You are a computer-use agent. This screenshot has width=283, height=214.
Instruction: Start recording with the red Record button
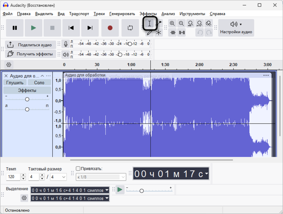110,28
